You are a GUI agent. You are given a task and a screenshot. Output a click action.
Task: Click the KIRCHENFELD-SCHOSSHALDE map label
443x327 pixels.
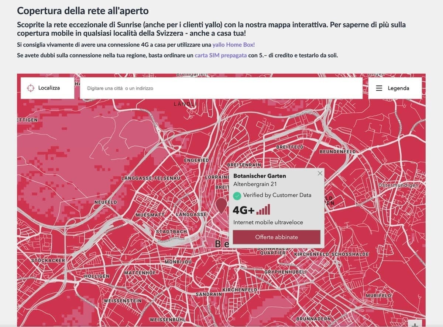(x=332, y=254)
